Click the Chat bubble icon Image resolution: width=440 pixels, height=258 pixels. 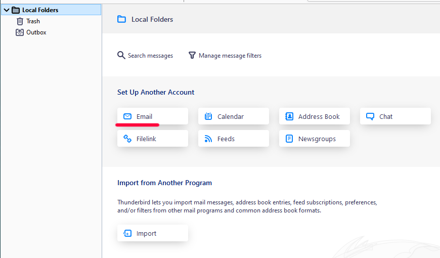370,116
